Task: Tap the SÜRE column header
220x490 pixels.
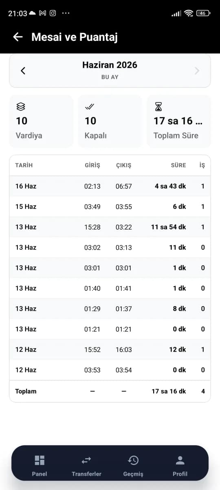Action: (178, 165)
